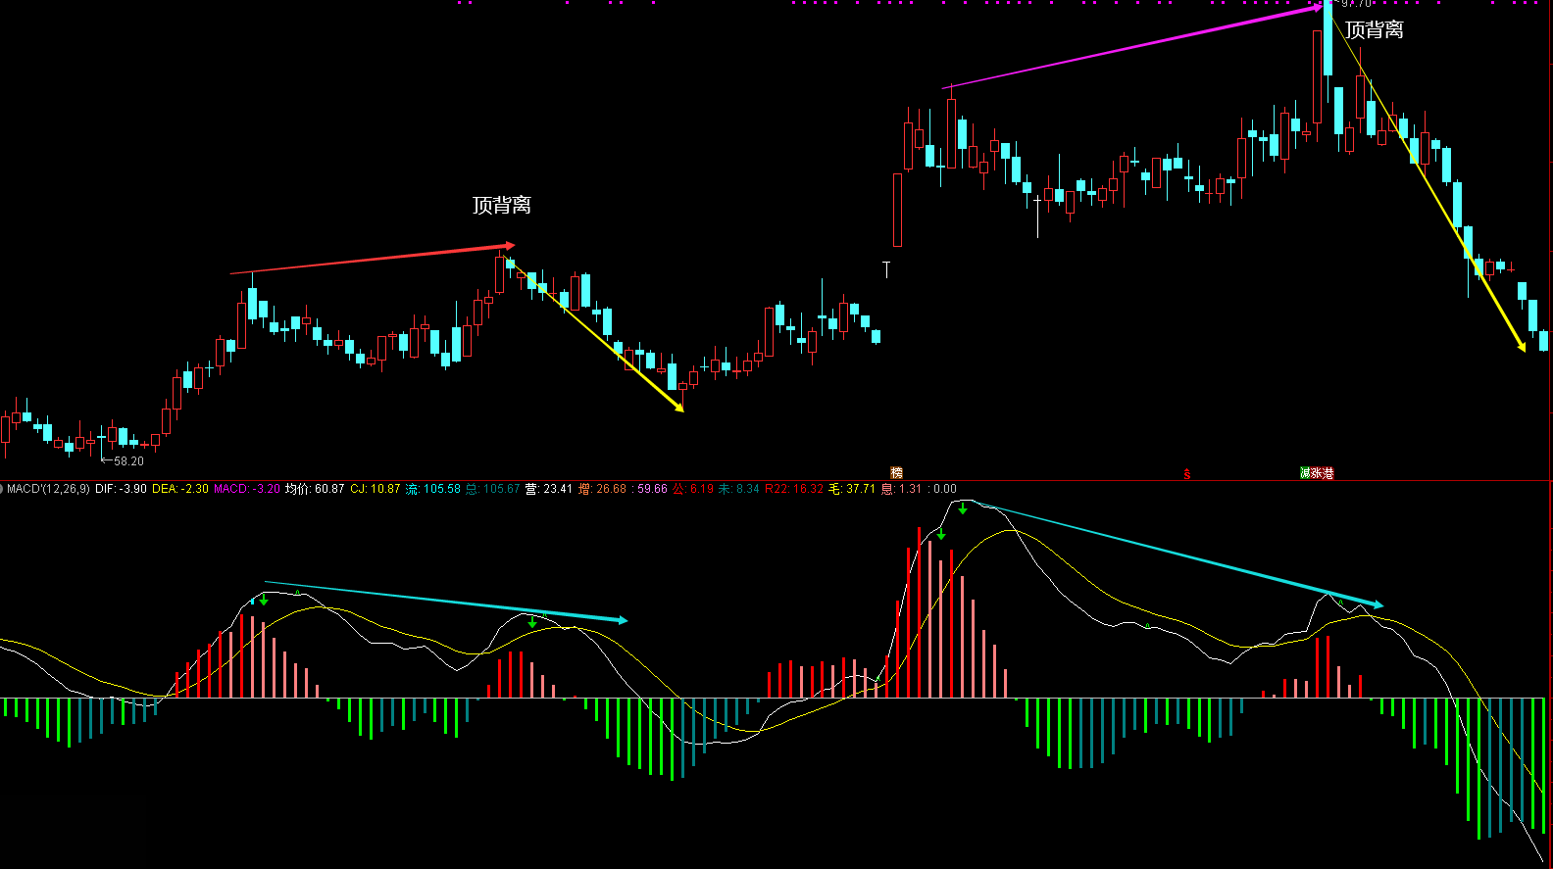
Task: Click the yellow DEA: -2.30 value
Action: 180,489
